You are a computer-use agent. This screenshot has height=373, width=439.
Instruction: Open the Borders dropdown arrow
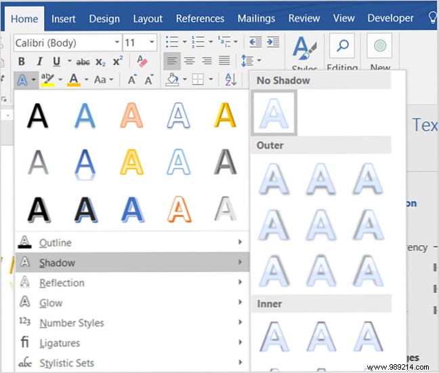click(x=211, y=79)
